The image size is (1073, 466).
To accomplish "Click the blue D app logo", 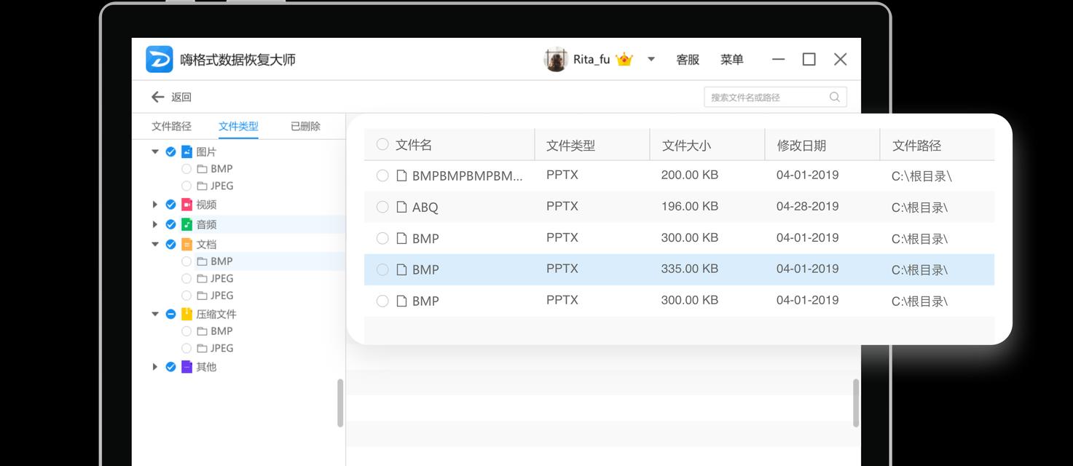I will (160, 60).
